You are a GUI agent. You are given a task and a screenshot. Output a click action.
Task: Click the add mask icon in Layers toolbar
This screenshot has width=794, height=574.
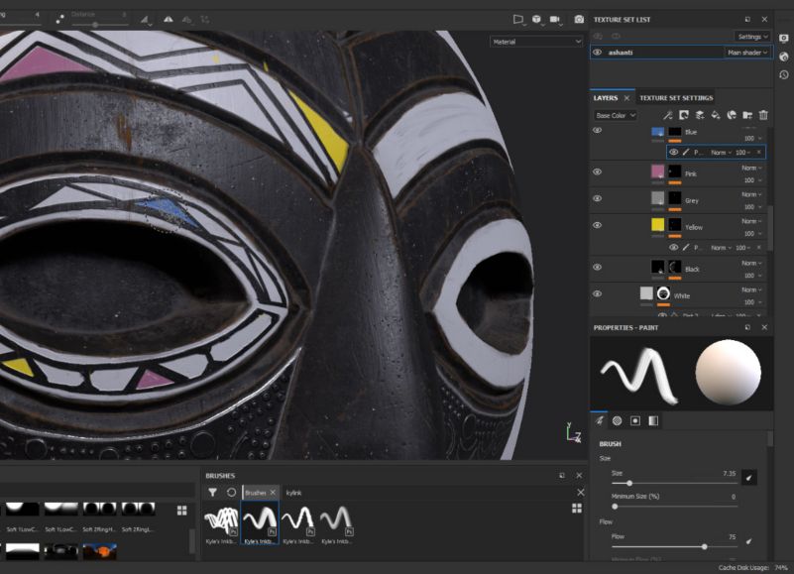click(x=684, y=116)
